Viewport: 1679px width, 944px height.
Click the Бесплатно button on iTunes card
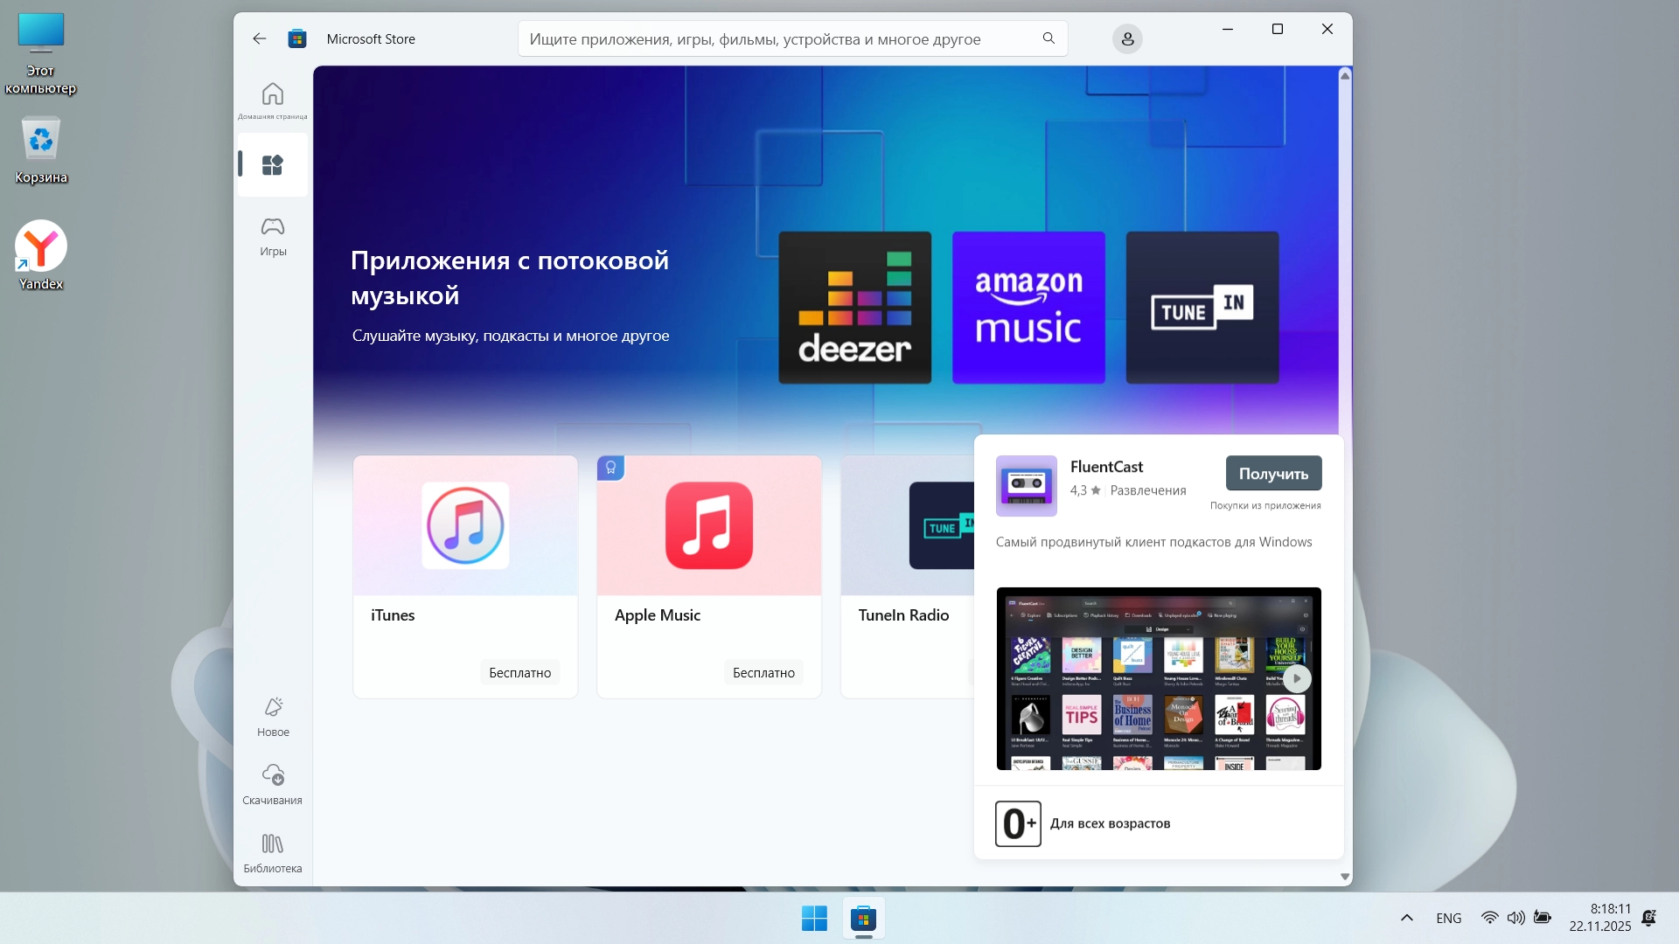click(519, 672)
